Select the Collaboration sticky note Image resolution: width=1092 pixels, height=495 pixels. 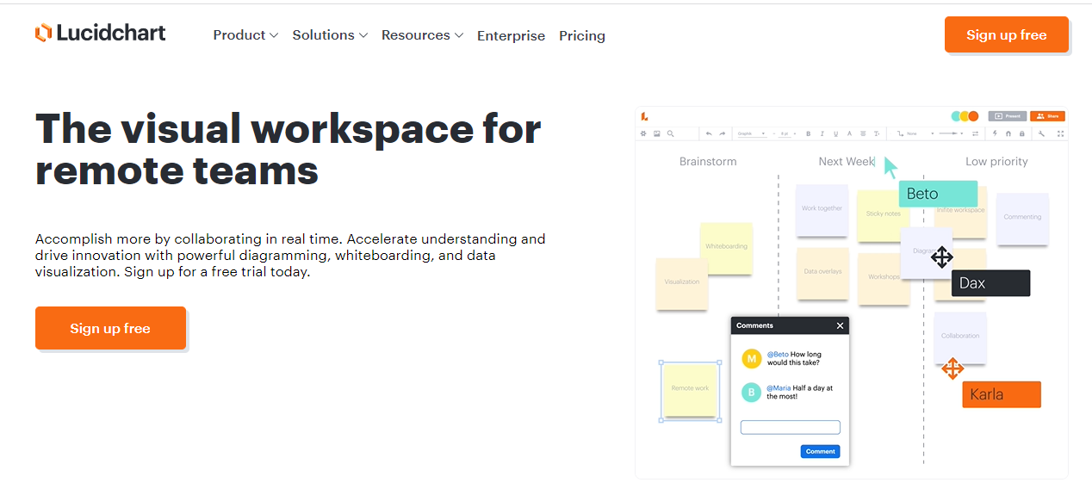coord(960,337)
